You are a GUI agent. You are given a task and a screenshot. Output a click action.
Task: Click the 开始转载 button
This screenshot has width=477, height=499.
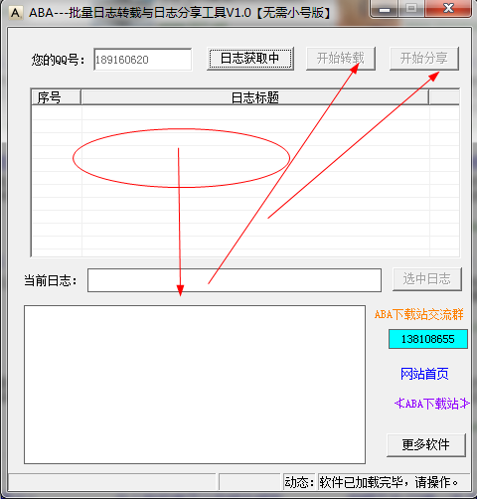[x=341, y=59]
